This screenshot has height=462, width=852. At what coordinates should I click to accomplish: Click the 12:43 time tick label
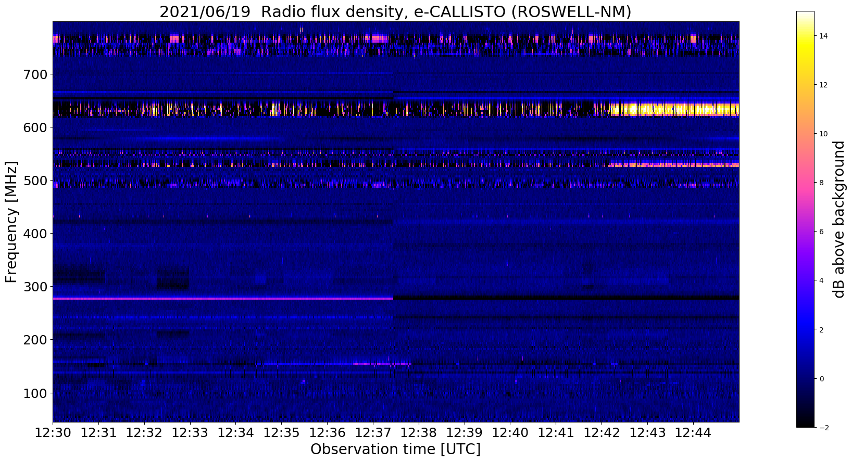[647, 432]
